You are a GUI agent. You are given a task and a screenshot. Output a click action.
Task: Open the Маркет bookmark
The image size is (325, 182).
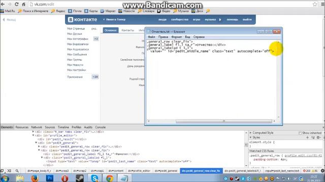point(108,11)
